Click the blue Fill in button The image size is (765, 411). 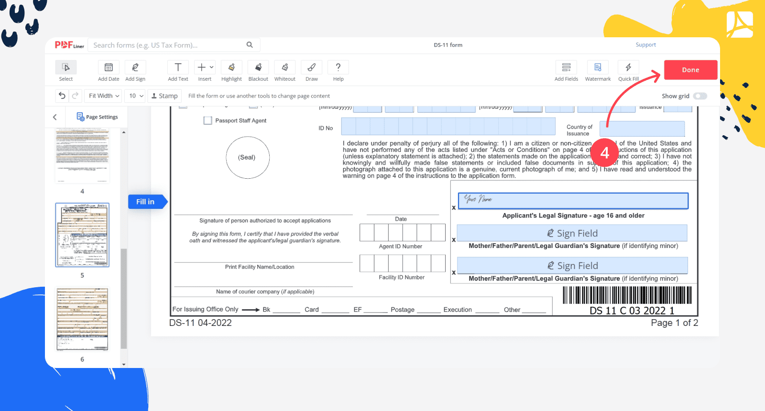pyautogui.click(x=147, y=202)
